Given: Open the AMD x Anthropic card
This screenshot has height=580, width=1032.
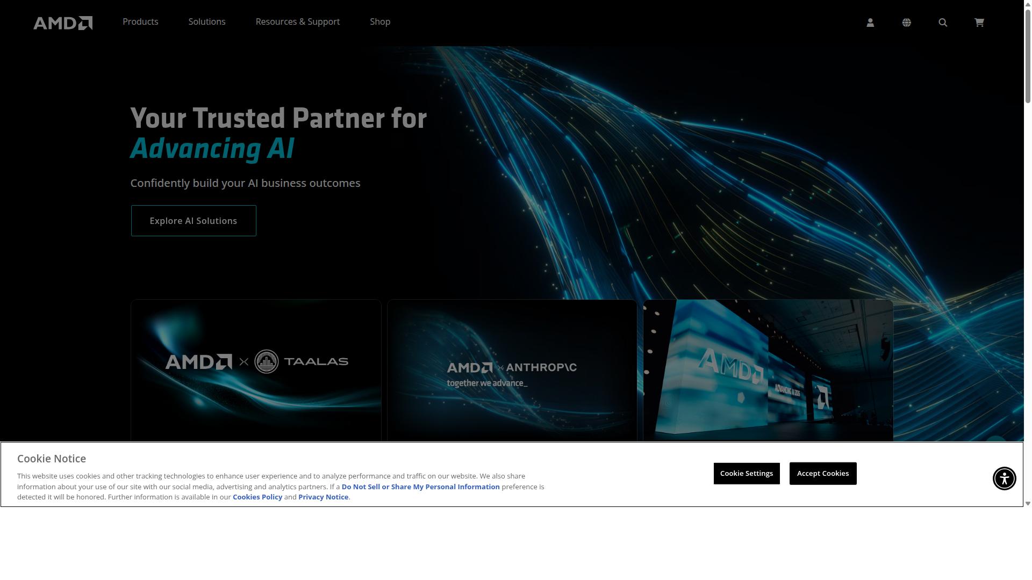Looking at the screenshot, I should click(x=512, y=371).
